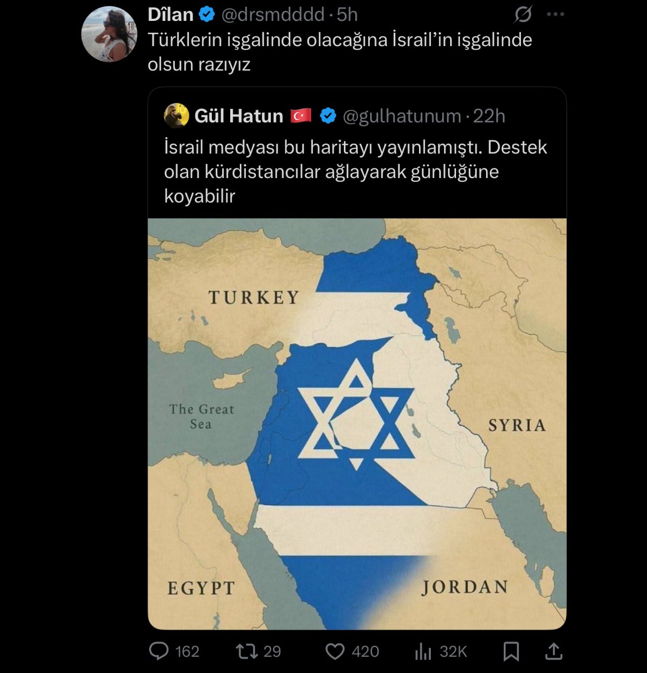Click the Gül Hatun display name

click(239, 116)
